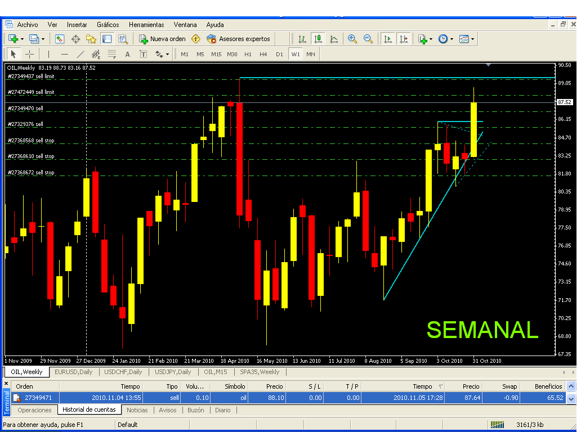This screenshot has height=432, width=581.
Task: Open MetaEditor yellow diamond icon
Action: pyautogui.click(x=196, y=39)
